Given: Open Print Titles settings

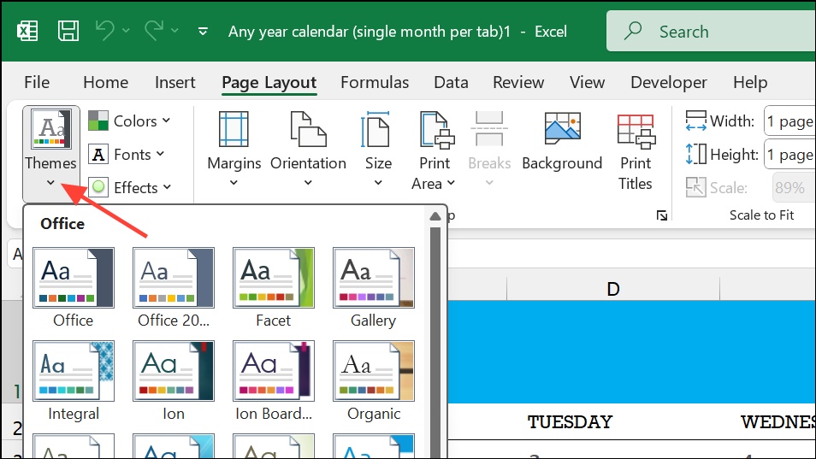Looking at the screenshot, I should point(636,150).
